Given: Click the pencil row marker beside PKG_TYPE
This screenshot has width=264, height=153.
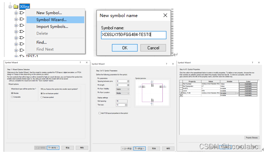Looking at the screenshot, I should point(181,93).
